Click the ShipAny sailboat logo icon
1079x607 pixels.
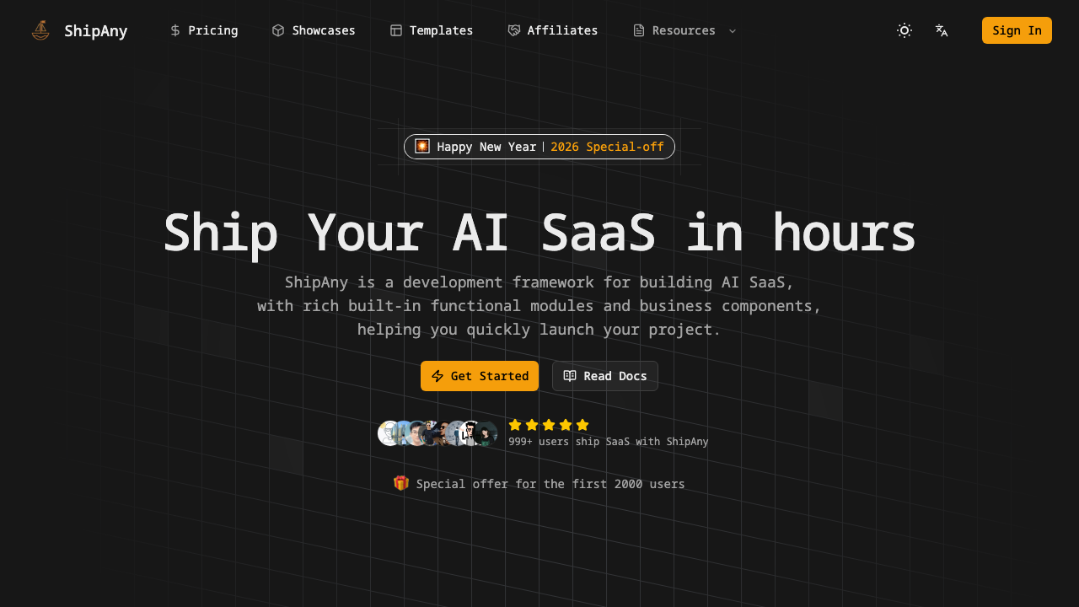tap(40, 30)
